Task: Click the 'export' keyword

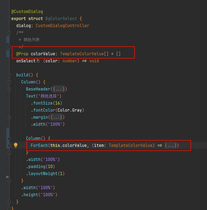Action: click(x=19, y=18)
